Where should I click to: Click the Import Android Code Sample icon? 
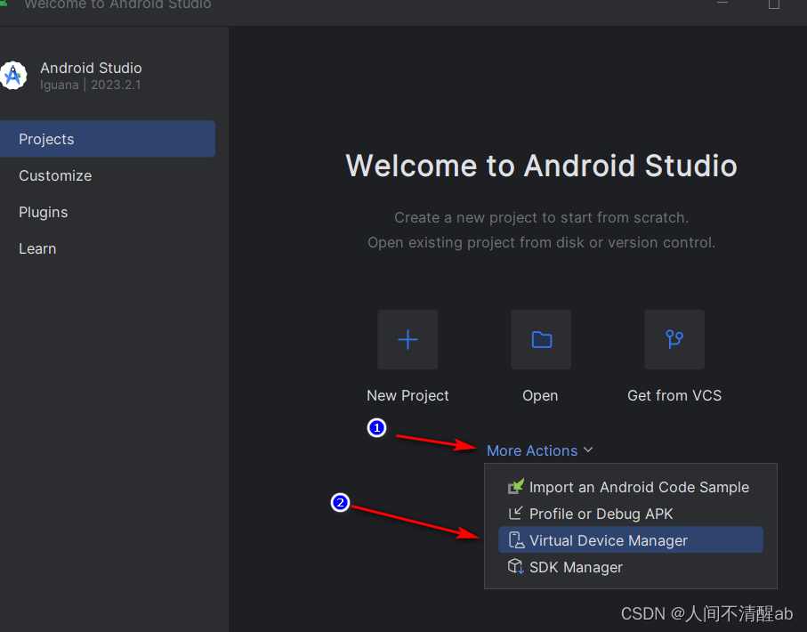point(514,487)
